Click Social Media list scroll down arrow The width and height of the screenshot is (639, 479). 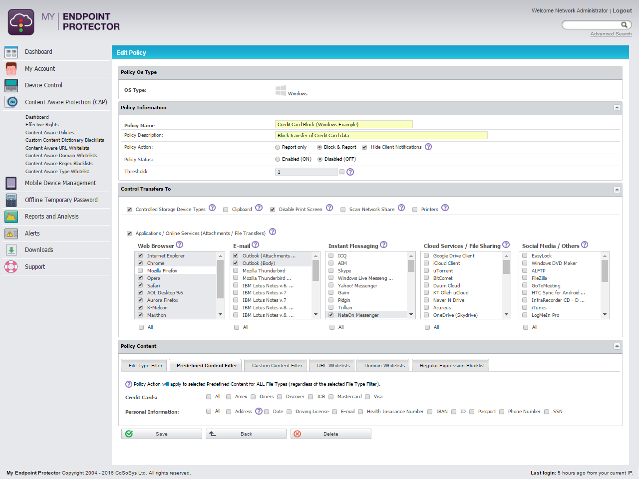[x=605, y=314]
